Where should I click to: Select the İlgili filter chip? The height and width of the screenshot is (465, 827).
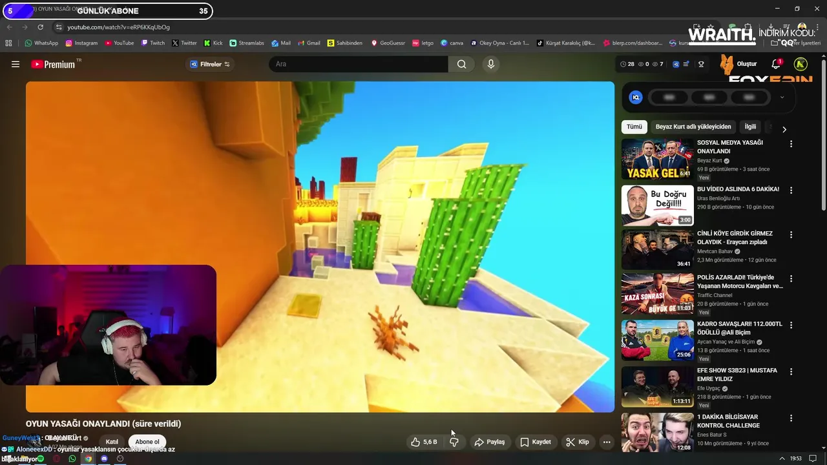(750, 127)
